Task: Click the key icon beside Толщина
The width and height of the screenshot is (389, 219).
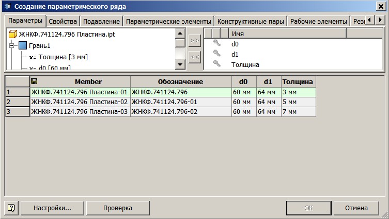Action: 217,64
